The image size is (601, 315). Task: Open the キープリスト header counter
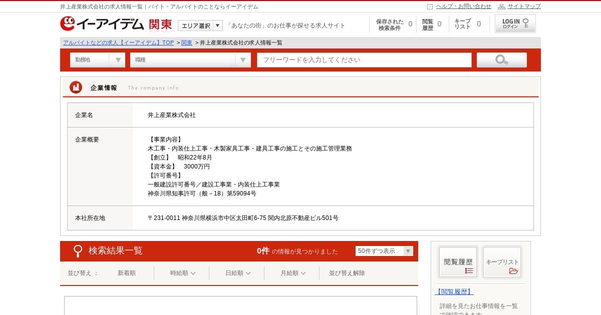(x=468, y=24)
